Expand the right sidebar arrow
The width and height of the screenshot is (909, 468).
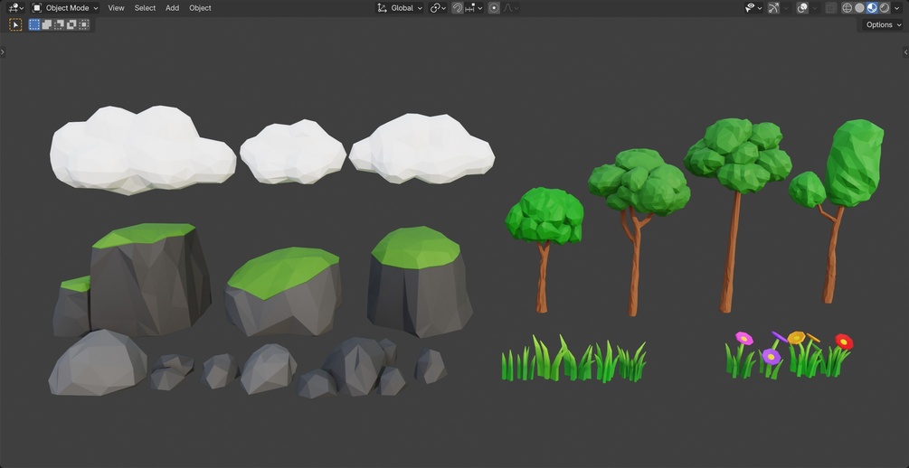click(x=905, y=52)
